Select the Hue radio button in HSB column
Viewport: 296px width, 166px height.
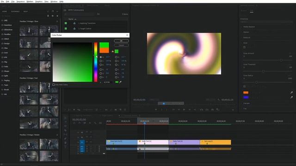point(101,57)
